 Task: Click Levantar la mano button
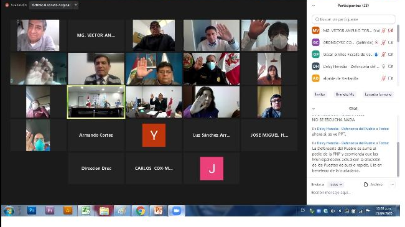378,95
